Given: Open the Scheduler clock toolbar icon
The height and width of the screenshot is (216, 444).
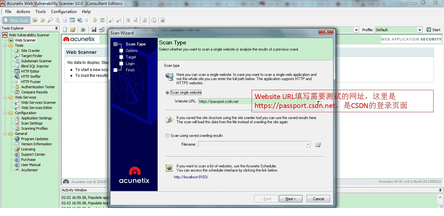Looking at the screenshot, I should point(154,20).
